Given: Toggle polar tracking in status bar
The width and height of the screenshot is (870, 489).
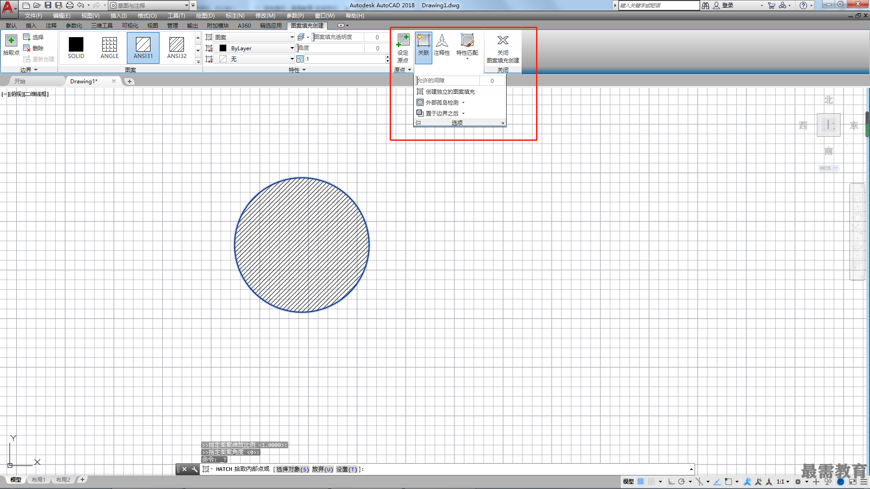Looking at the screenshot, I should pyautogui.click(x=681, y=482).
